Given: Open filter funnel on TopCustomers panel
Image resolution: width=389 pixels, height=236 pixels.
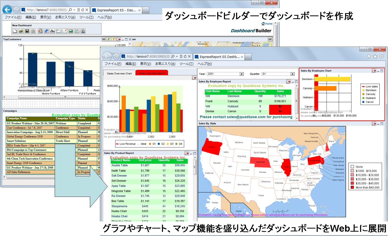Looking at the screenshot, I should point(113,39).
